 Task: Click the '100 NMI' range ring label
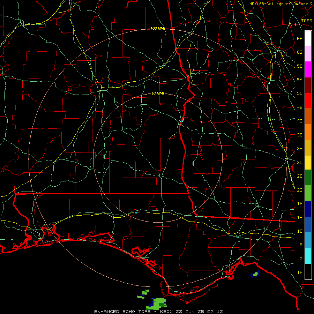pos(158,29)
